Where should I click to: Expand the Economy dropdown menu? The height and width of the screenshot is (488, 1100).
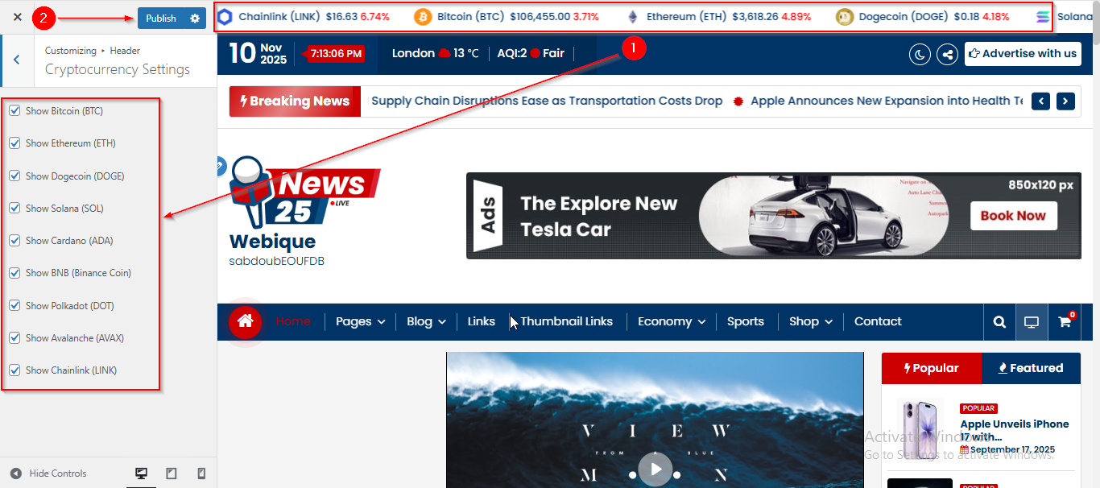(671, 321)
